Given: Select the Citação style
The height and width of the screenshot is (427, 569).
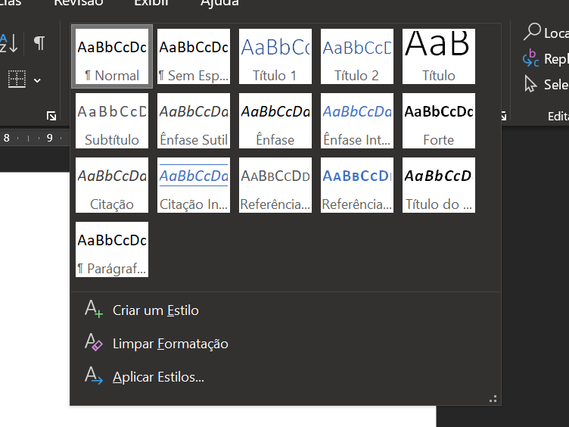Looking at the screenshot, I should coord(112,185).
